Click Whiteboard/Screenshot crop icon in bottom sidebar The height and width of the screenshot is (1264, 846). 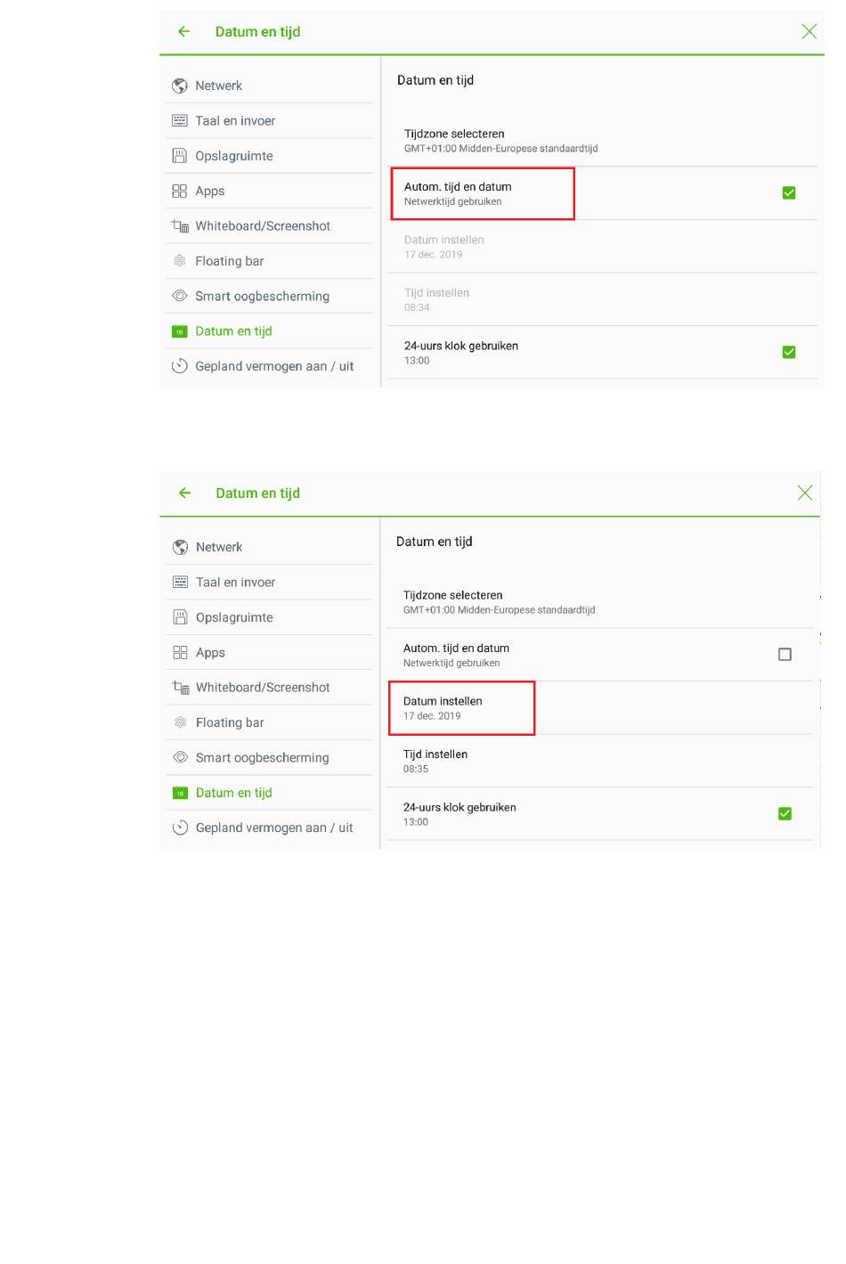pyautogui.click(x=181, y=688)
